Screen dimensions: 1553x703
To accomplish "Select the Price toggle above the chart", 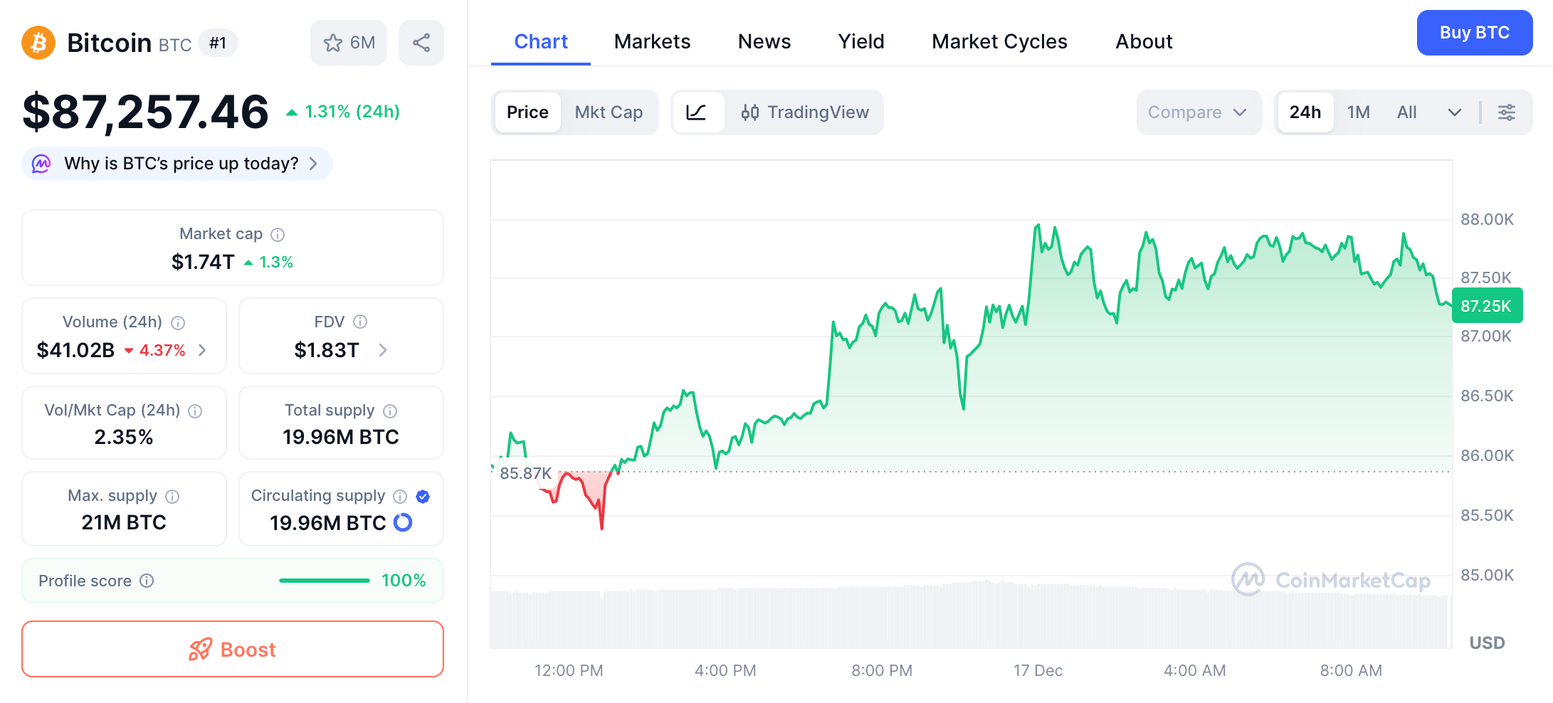I will (x=527, y=112).
